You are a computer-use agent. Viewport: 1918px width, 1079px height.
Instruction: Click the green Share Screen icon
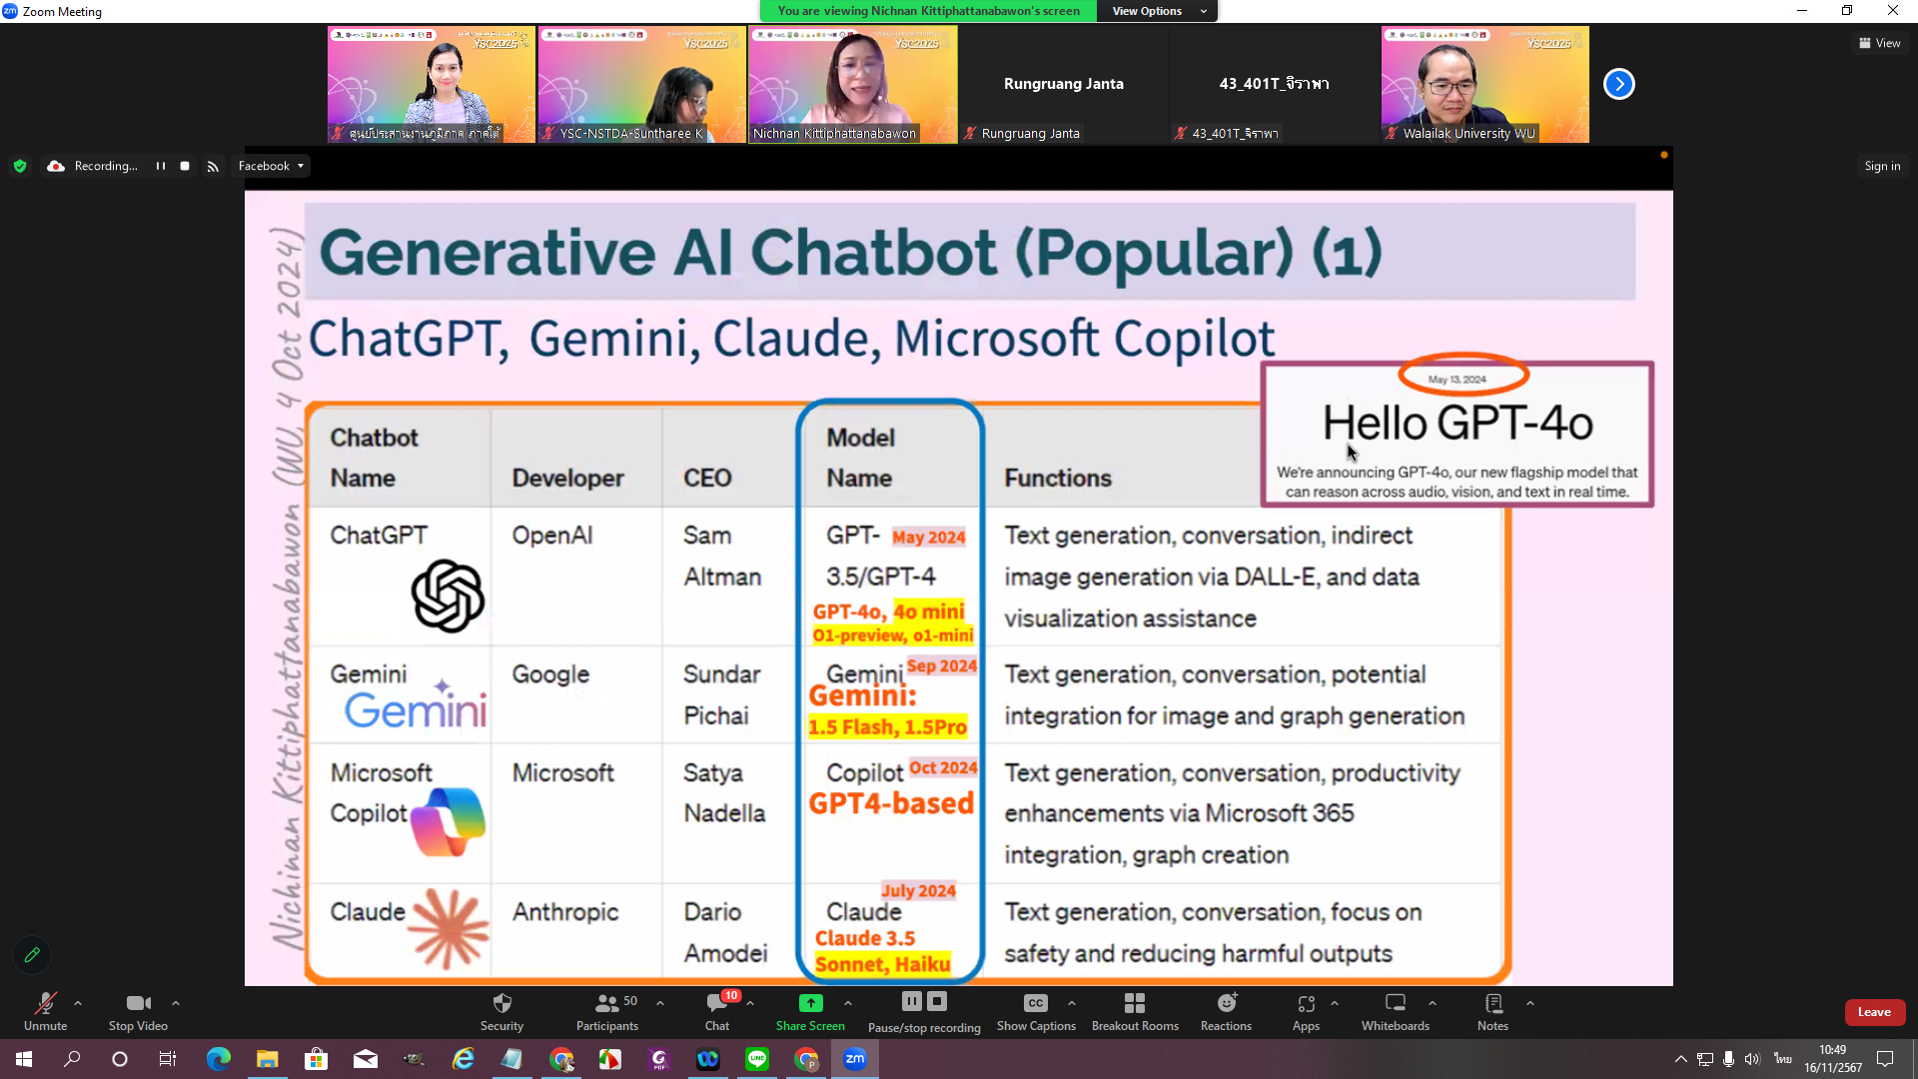pyautogui.click(x=810, y=1003)
